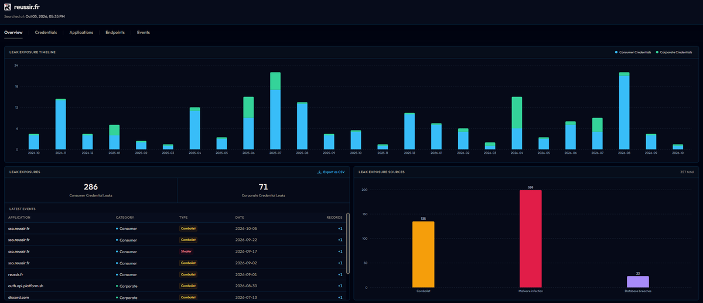Select the 2025-04 bar in the timeline
This screenshot has height=303, width=703.
click(x=195, y=128)
